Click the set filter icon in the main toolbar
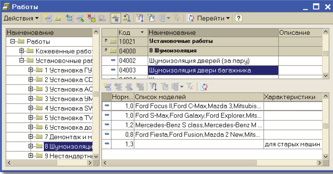 coord(139,18)
